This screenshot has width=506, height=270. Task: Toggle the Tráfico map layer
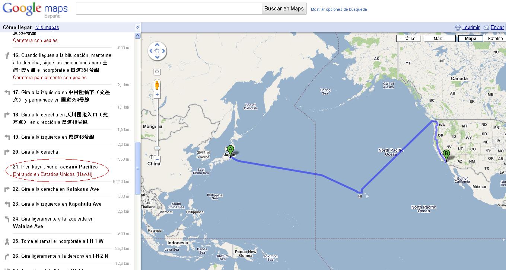(408, 39)
